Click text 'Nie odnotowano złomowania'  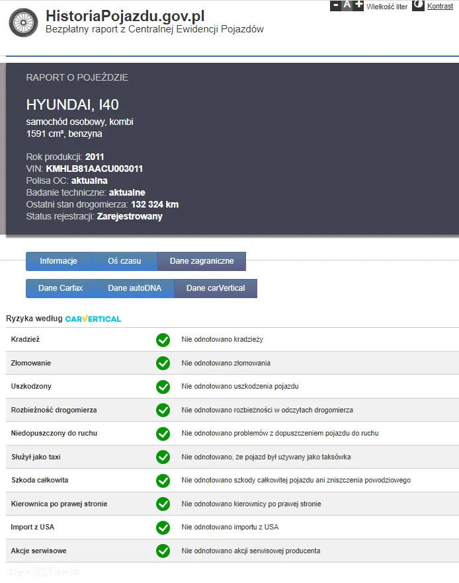[x=226, y=363]
